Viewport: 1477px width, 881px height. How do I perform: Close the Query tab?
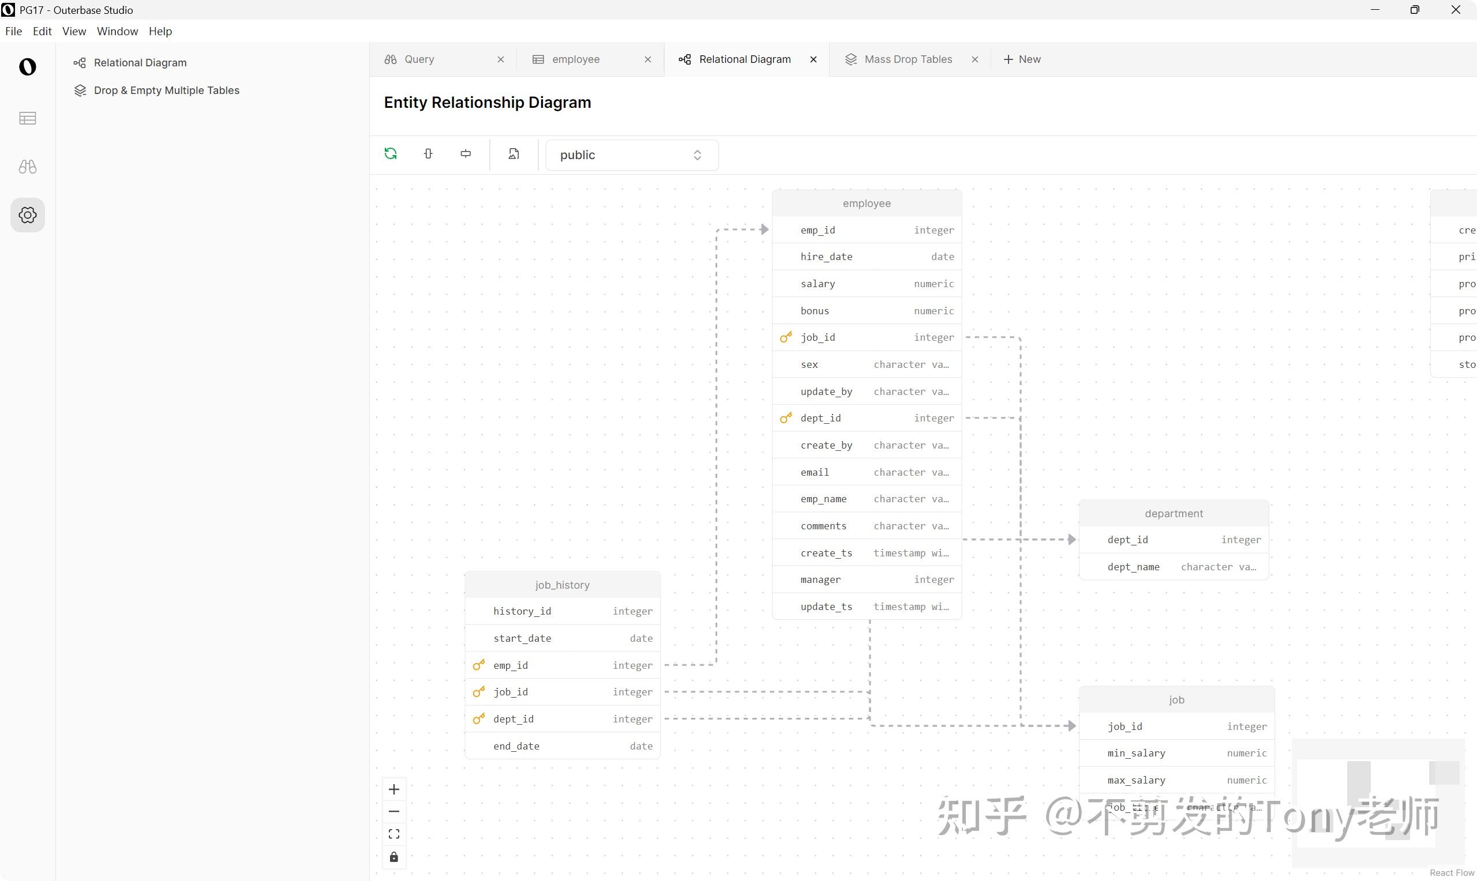(501, 59)
